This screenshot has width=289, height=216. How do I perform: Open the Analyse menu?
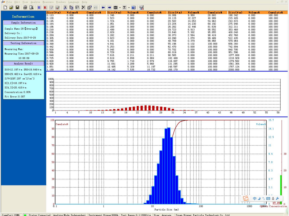point(35,2)
